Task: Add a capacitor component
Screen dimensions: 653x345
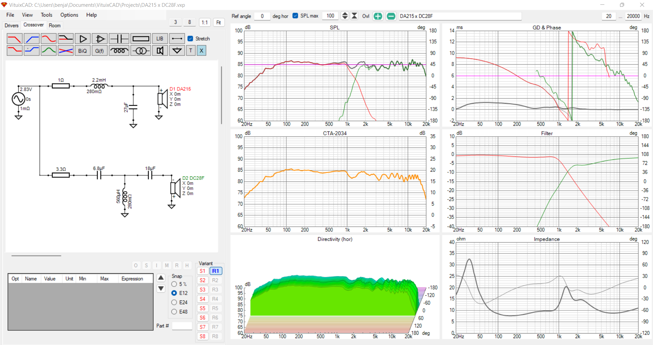Action: (119, 39)
